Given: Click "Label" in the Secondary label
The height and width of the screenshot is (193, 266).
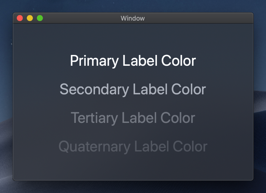Looking at the screenshot, I should click(150, 89).
